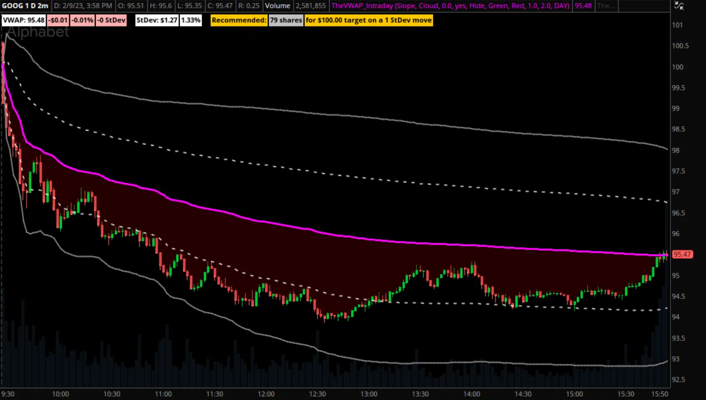Click the date label D: 2/9/23, 3:58 PM
The height and width of the screenshot is (400, 706).
[x=83, y=6]
